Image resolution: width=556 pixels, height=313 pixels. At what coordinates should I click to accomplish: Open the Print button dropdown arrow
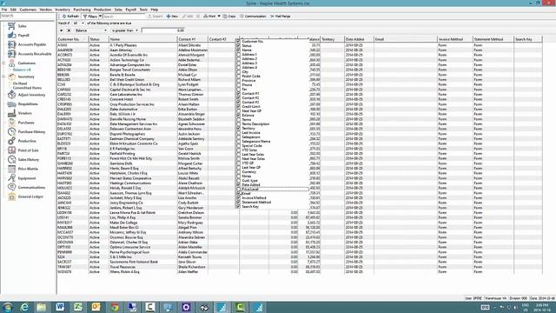click(219, 17)
